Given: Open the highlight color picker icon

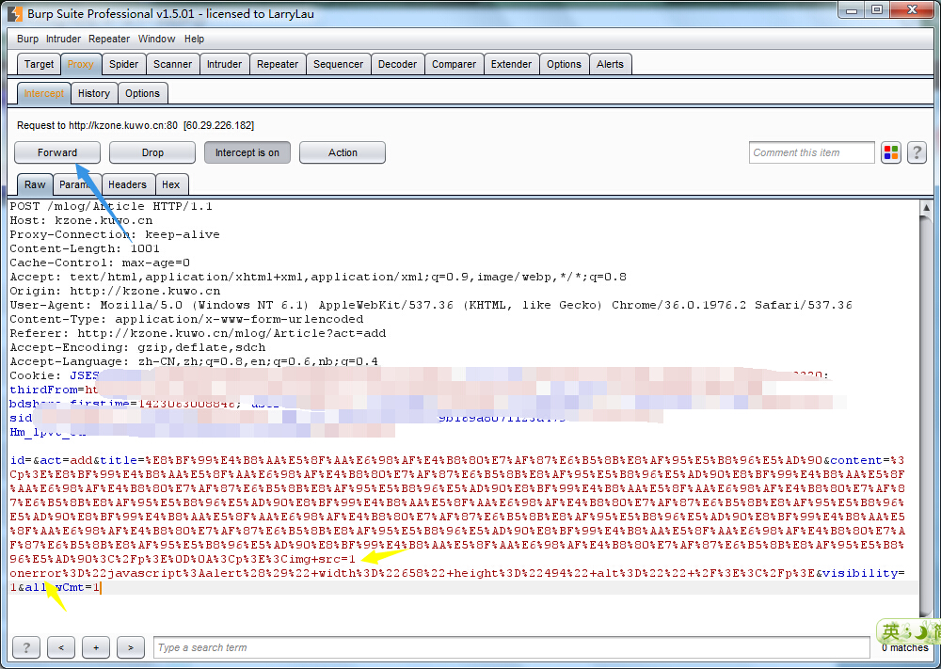Looking at the screenshot, I should pyautogui.click(x=891, y=152).
